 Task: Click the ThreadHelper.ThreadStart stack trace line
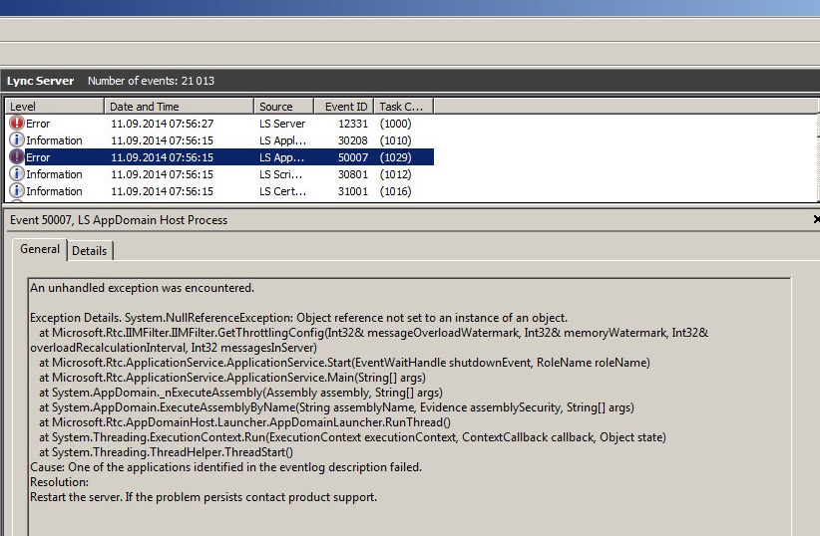click(166, 452)
